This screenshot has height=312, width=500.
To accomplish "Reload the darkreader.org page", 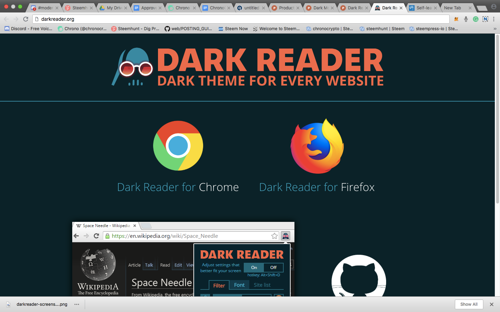I will [26, 19].
